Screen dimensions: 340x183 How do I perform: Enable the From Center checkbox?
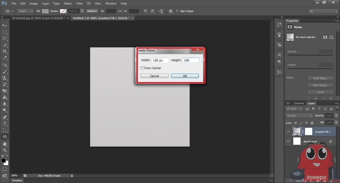142,68
